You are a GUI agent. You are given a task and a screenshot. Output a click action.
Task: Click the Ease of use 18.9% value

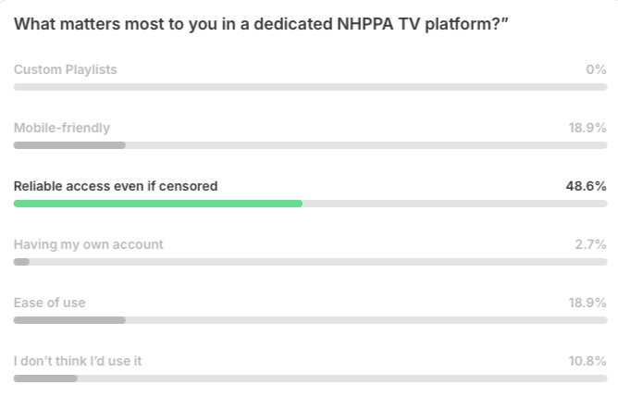pos(587,303)
